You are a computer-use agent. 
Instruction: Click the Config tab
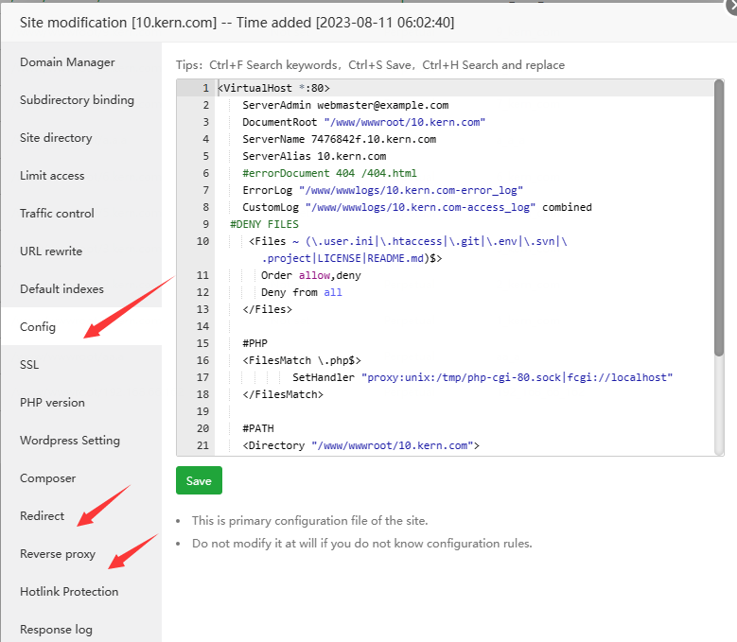(38, 327)
